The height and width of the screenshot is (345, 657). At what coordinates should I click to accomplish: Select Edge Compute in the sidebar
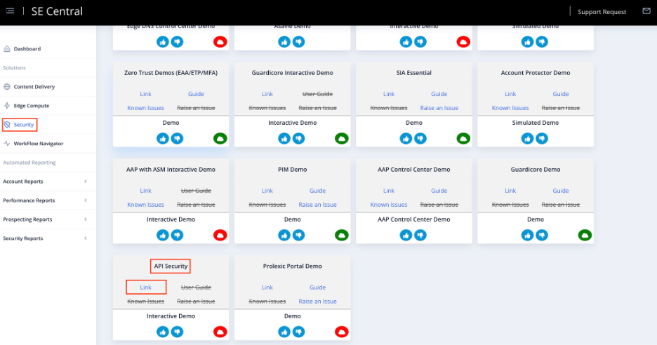click(x=31, y=105)
